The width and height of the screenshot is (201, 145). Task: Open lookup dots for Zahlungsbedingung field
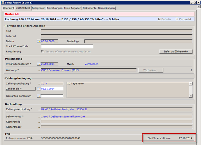pyautogui.click(x=39, y=84)
